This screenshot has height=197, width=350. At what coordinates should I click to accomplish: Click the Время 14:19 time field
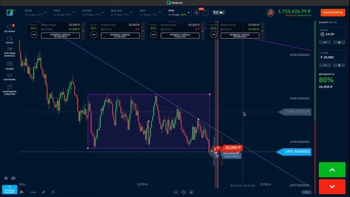[x=332, y=33]
